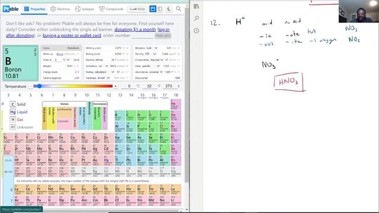Screen dimensions: 379x213
Task: Select the Liquid state legend box
Action: (x=13, y=112)
